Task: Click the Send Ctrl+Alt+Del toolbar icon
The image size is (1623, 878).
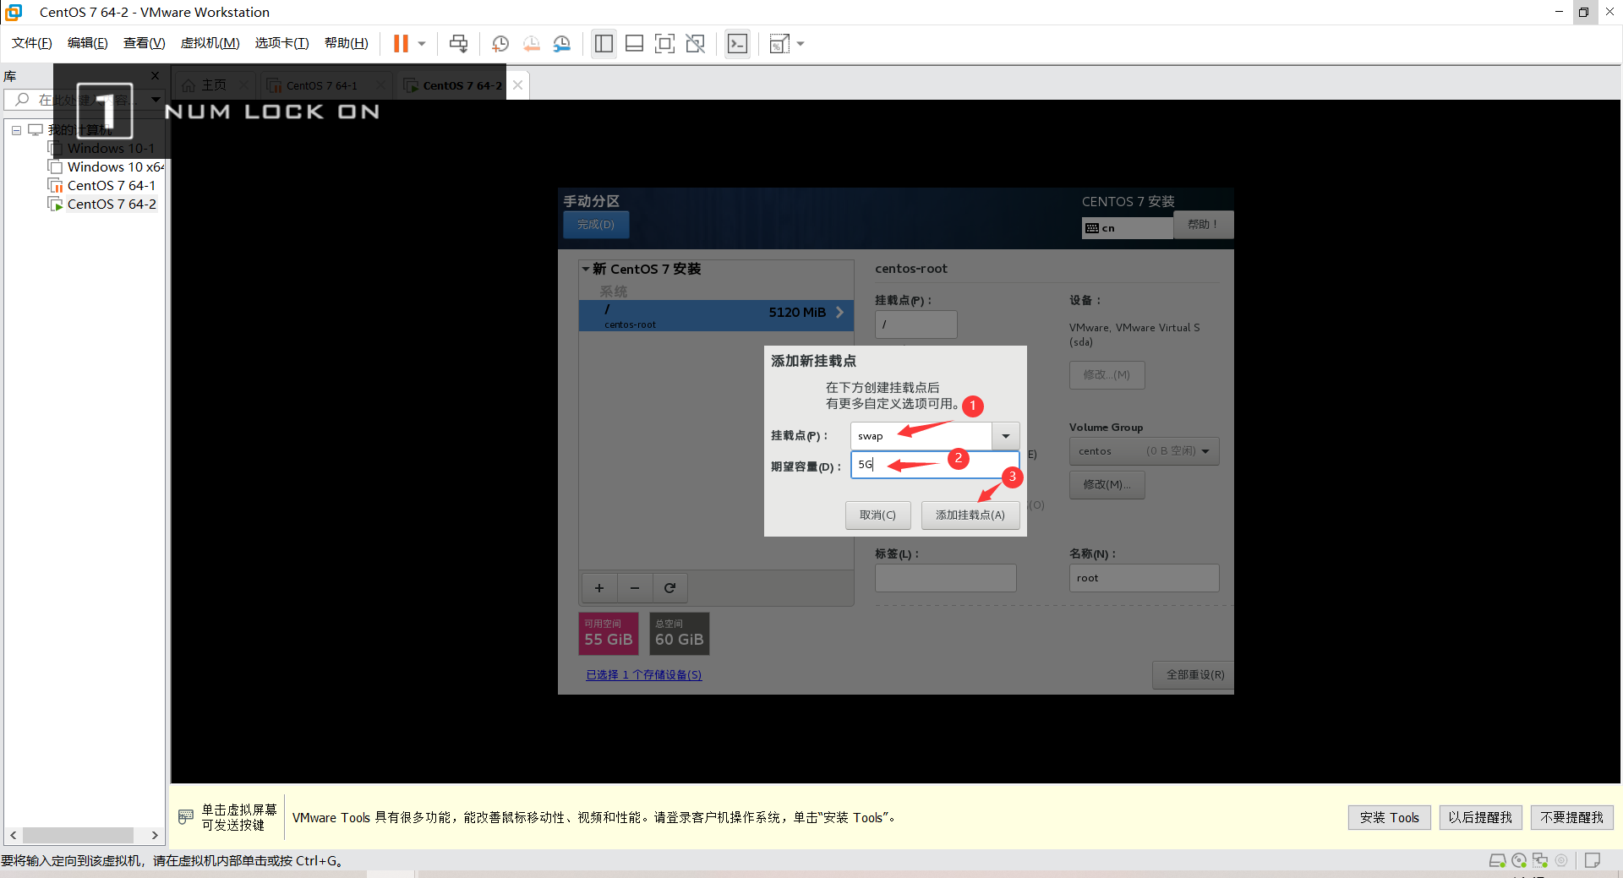Action: pyautogui.click(x=458, y=43)
